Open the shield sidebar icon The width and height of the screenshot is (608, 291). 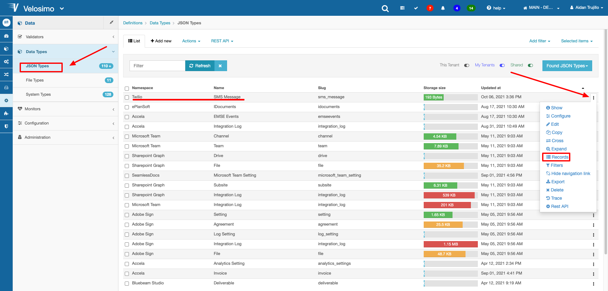click(x=6, y=126)
